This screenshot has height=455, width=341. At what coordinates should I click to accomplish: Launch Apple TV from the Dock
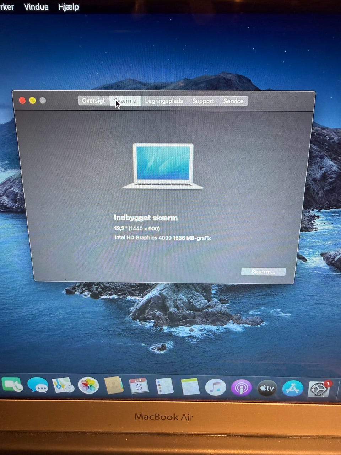coord(267,388)
